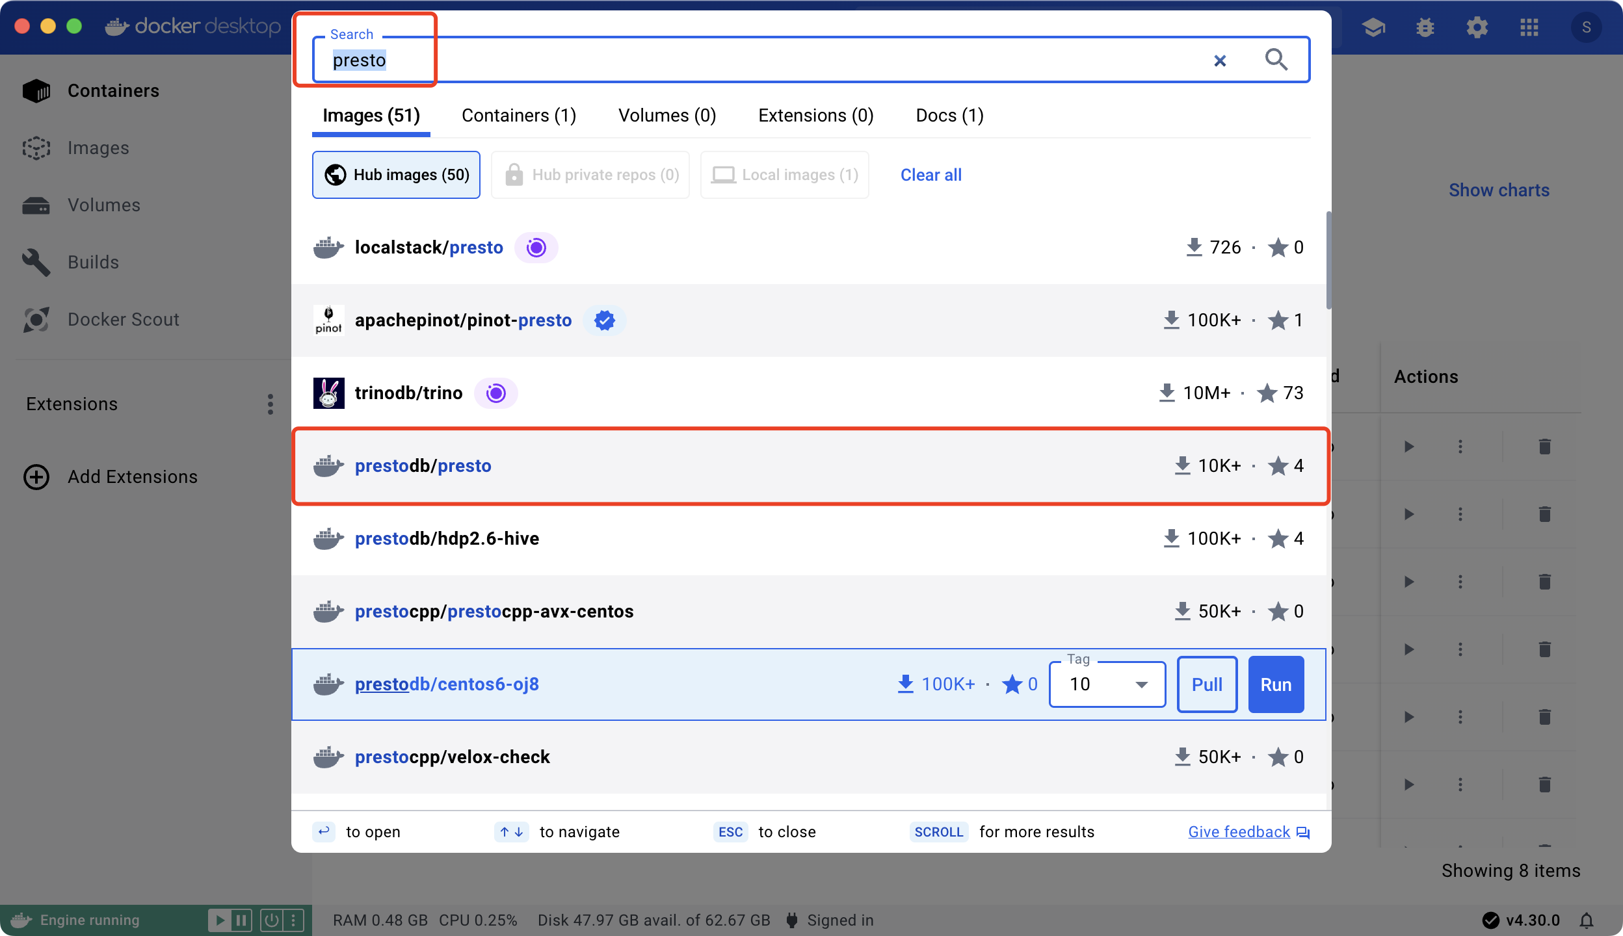Viewport: 1623px width, 936px height.
Task: Open the Learning Center graduation cap icon
Action: 1373,27
